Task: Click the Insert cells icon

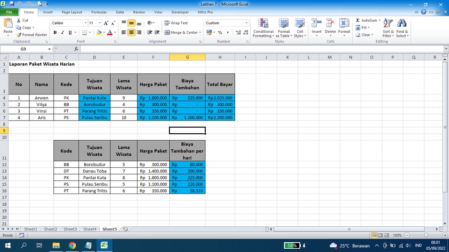Action: coord(317,23)
